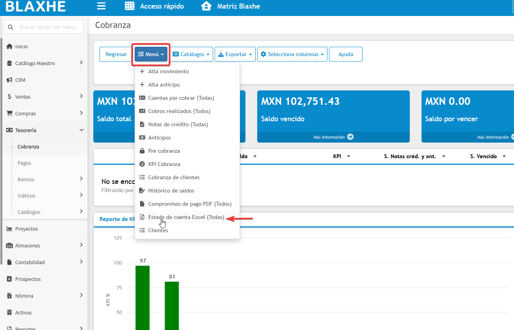Image resolution: width=514 pixels, height=330 pixels.
Task: Expand the Compras submenu chevron
Action: click(81, 113)
